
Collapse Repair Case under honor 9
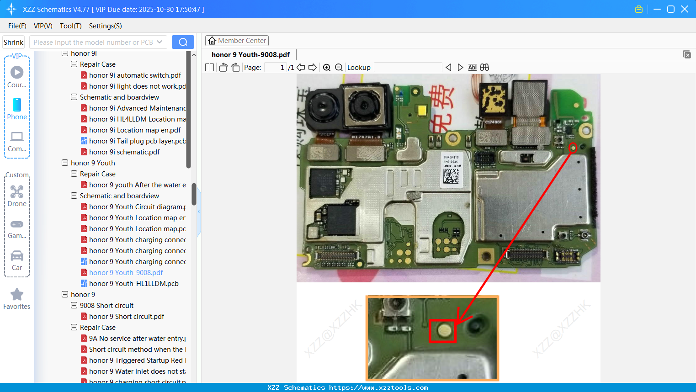coord(74,328)
